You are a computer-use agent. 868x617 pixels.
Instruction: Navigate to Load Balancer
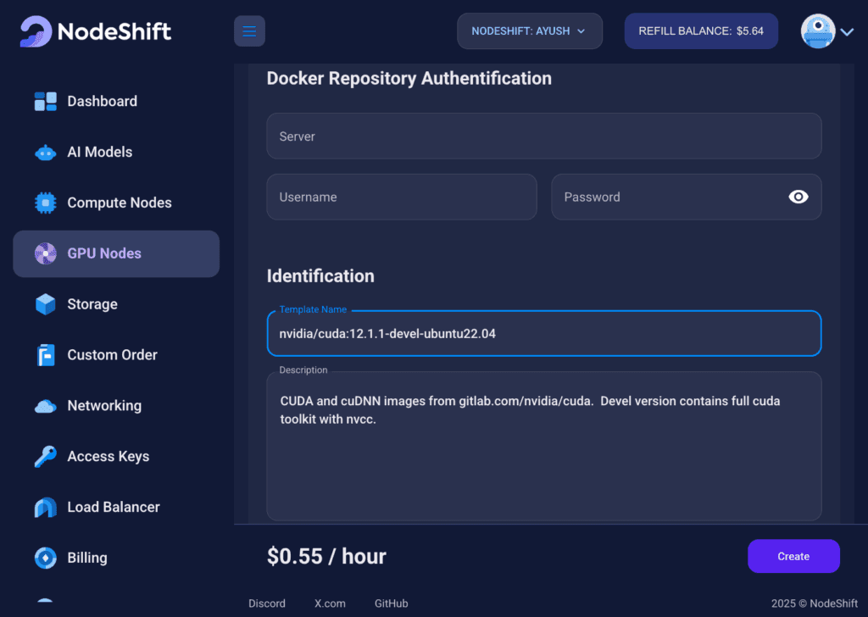point(116,508)
